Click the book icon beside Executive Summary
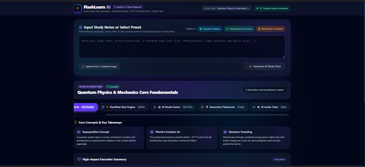The image size is (365, 167). (79, 159)
